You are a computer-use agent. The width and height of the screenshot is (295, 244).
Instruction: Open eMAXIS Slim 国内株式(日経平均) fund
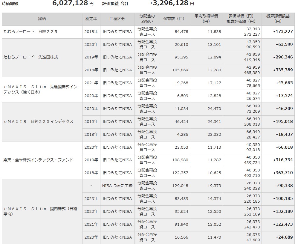[x=40, y=211]
